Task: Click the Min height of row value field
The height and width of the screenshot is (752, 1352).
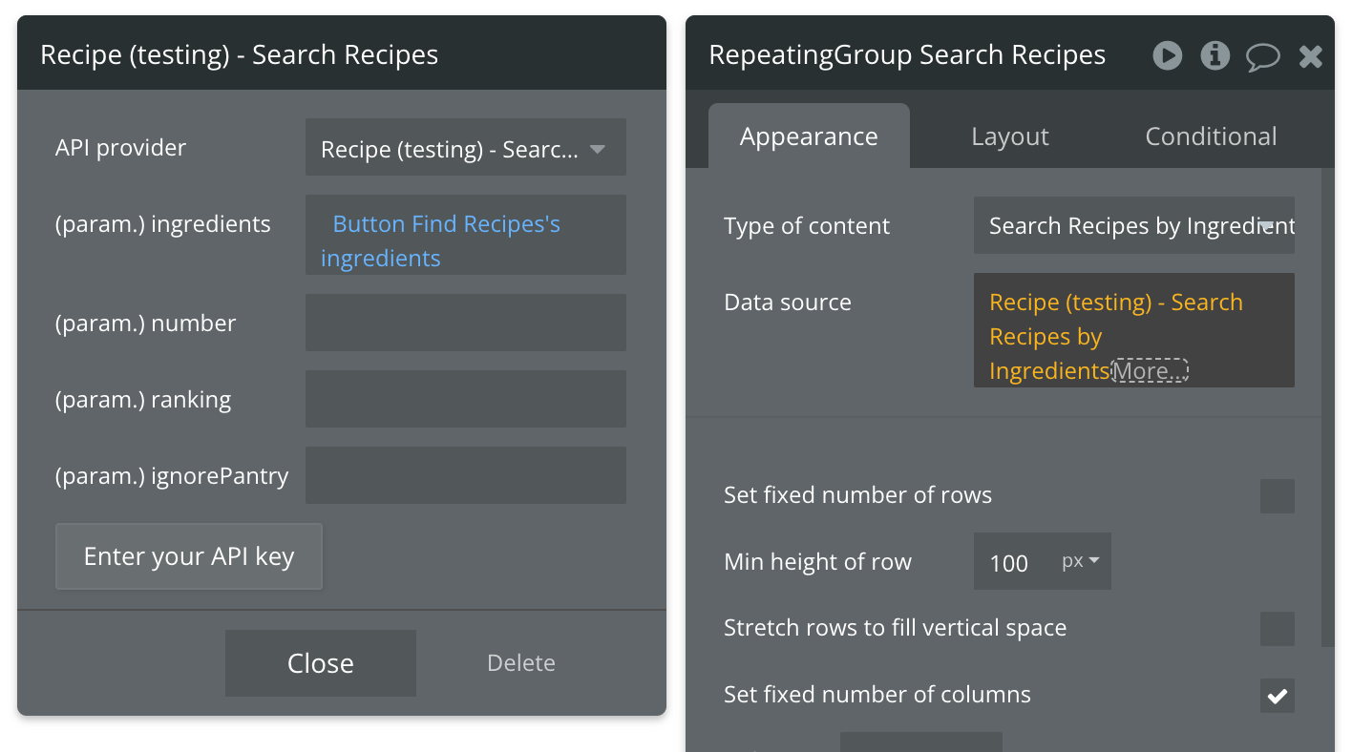Action: coord(1014,562)
